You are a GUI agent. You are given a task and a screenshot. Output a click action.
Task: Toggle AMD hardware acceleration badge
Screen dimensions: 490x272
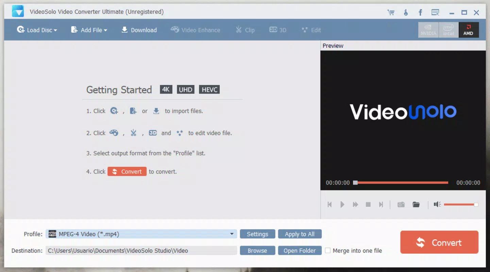coord(469,30)
